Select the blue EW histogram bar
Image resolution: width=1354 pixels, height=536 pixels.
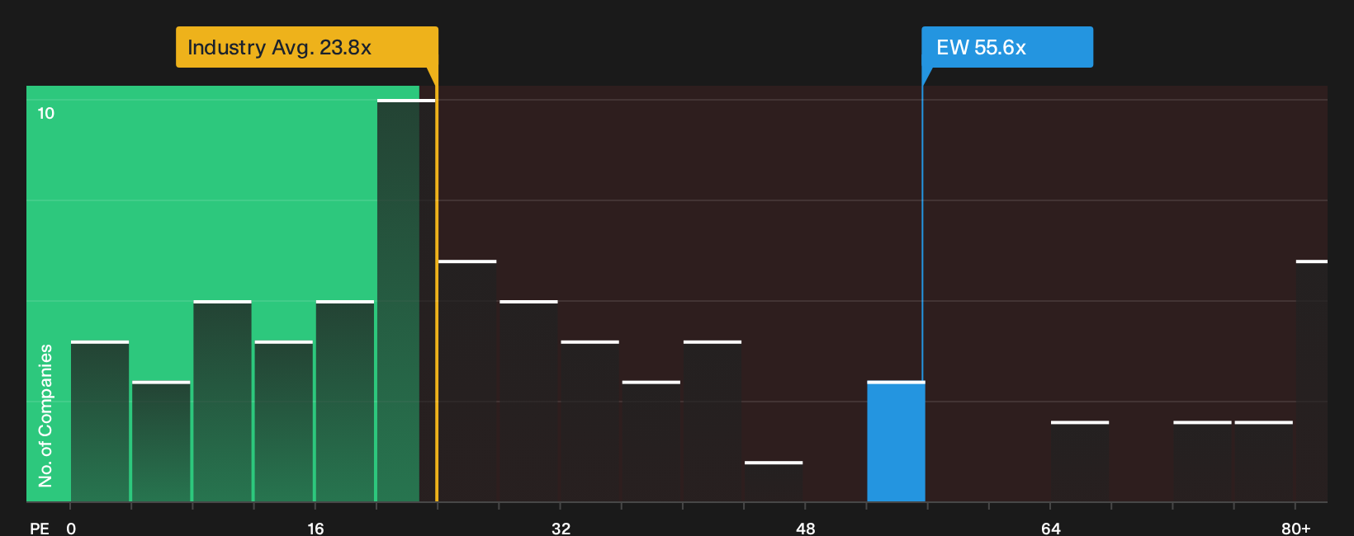(896, 441)
